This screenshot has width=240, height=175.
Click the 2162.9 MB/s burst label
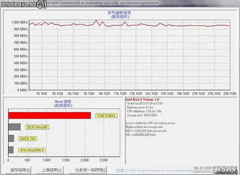tap(107, 116)
